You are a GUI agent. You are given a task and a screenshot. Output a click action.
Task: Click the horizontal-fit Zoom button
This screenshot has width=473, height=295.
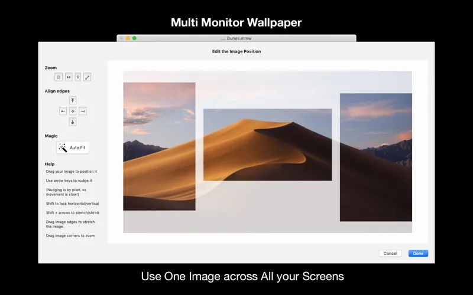pos(69,77)
